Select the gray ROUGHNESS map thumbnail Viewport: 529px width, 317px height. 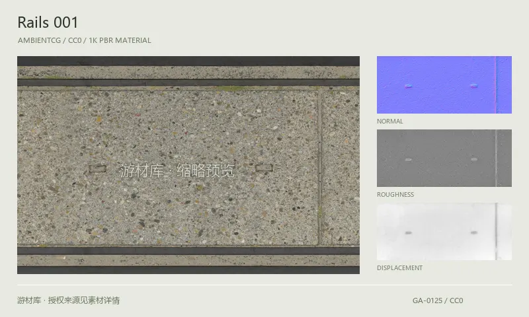tap(444, 158)
